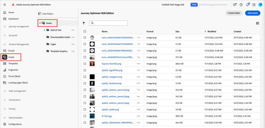Image resolution: width=265 pixels, height=128 pixels.
Task: Click the Dashboard icon in sidebar
Action: click(5, 19)
